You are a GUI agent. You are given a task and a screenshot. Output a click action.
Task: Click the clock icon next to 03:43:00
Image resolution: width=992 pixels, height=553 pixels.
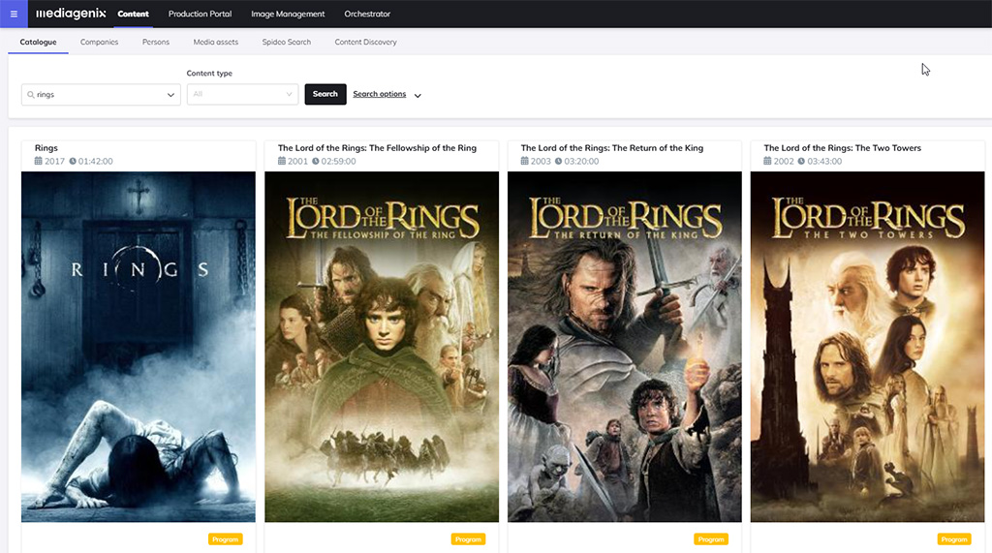(801, 161)
